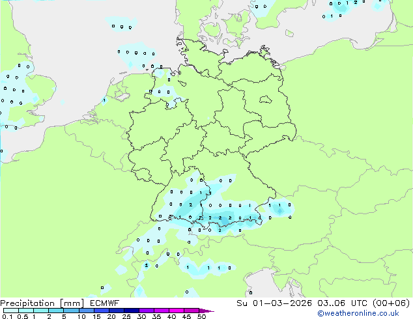
Task: Select the '30' legend scale value
Action: 141,316
